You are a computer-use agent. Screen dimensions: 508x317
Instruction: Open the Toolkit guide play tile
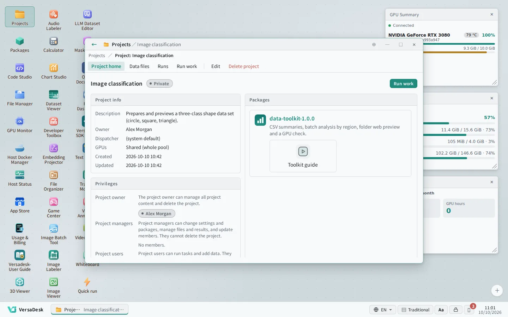tap(303, 156)
